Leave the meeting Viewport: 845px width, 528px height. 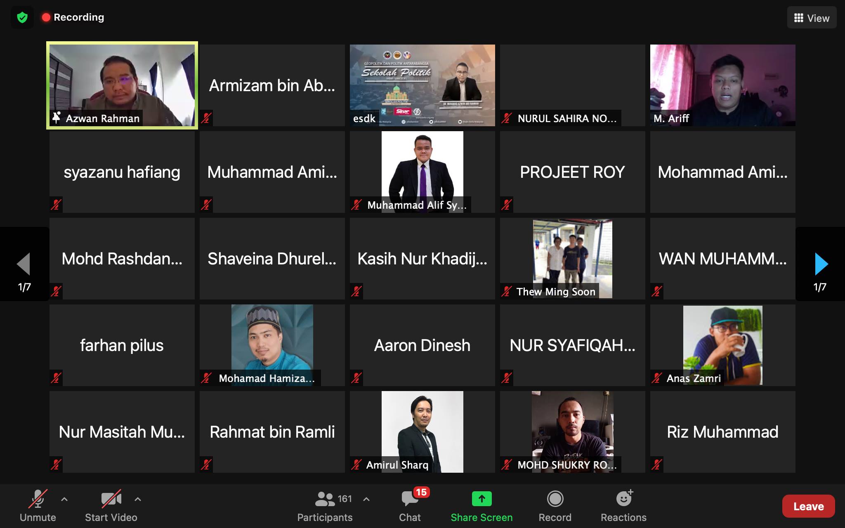[808, 506]
